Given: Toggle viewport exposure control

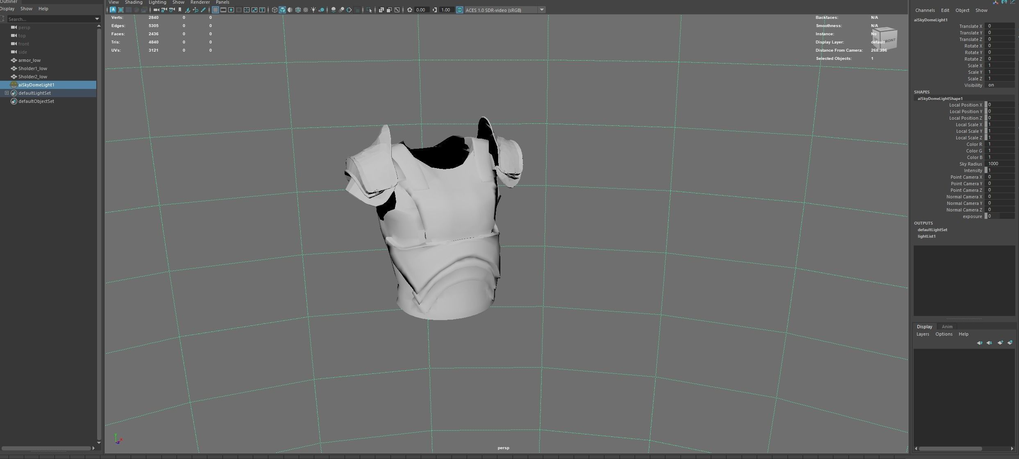Looking at the screenshot, I should 410,10.
